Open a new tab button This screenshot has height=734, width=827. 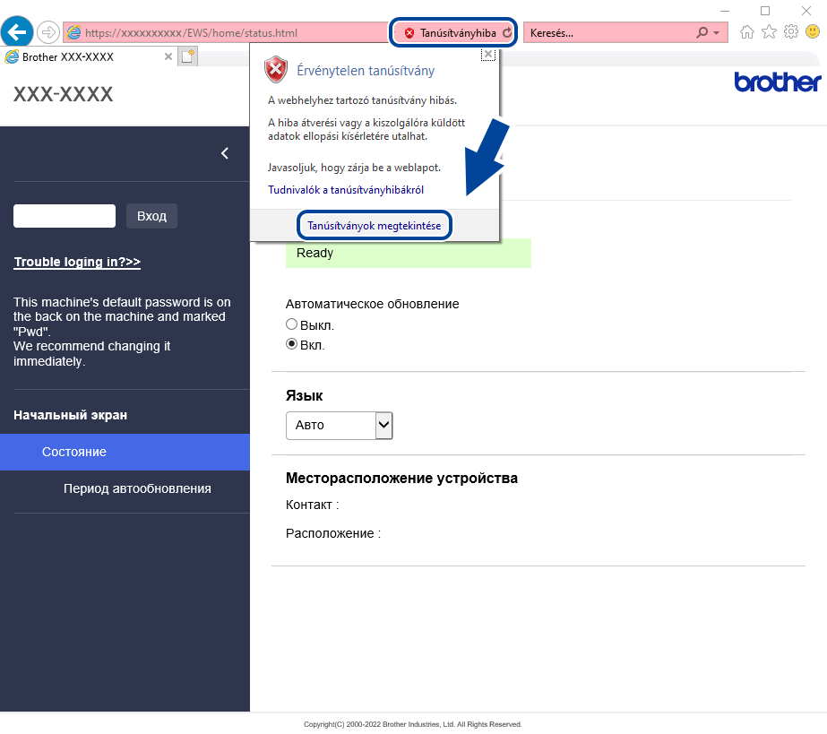pos(187,56)
